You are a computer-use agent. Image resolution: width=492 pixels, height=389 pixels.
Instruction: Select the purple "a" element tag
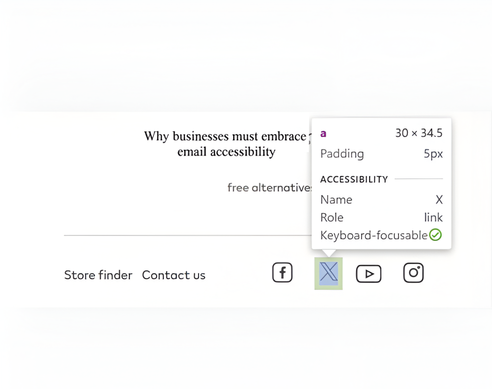pyautogui.click(x=323, y=133)
